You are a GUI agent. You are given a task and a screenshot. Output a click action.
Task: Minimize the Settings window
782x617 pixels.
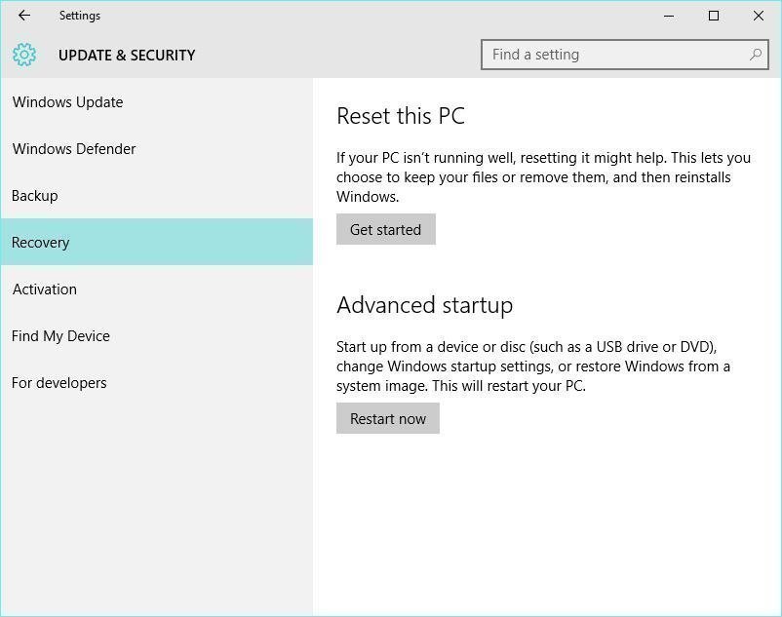669,16
